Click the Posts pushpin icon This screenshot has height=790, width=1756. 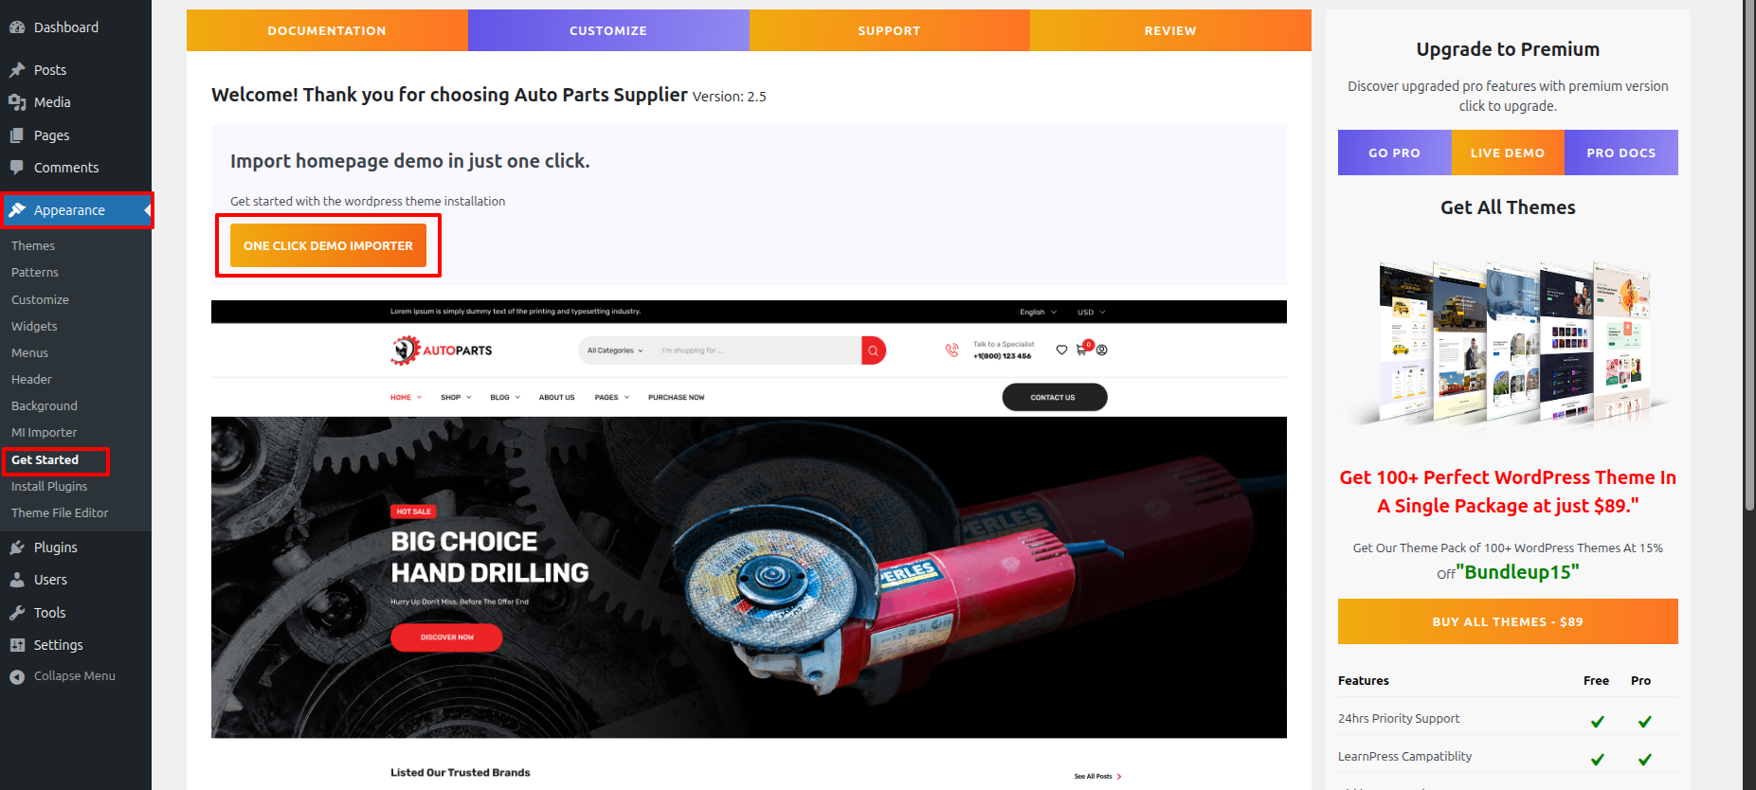coord(17,70)
